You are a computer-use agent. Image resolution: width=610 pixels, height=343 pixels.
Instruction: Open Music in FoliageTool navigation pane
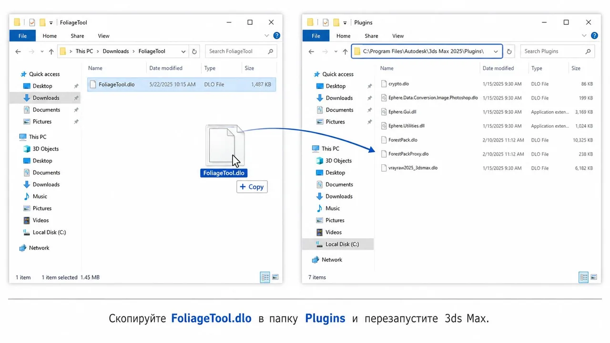[x=40, y=196]
